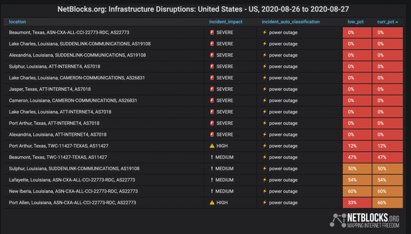Click the siren icon for Lake Charles SUDDENLINK-COMMUNICATIONS
The height and width of the screenshot is (234, 411).
212,44
